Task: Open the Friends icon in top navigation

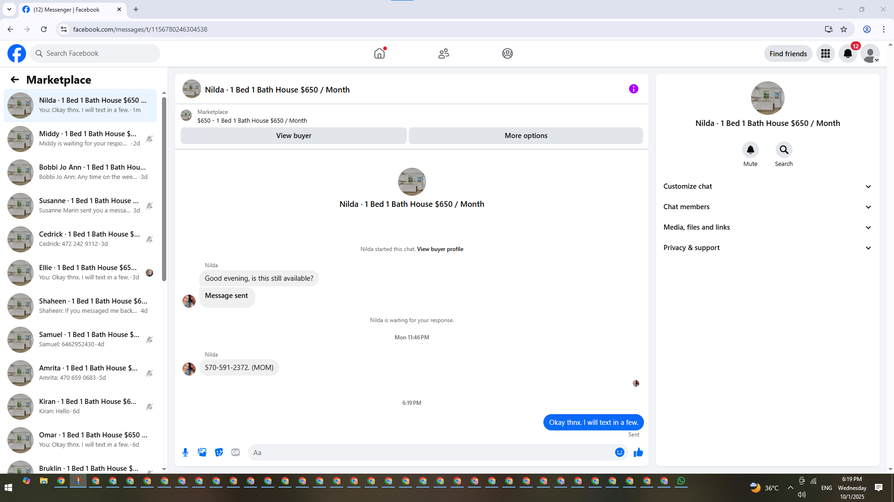Action: click(444, 53)
